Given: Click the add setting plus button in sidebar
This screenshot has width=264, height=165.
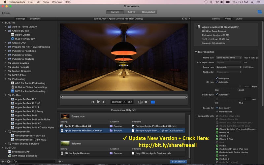Looking at the screenshot, I should click(3, 162).
